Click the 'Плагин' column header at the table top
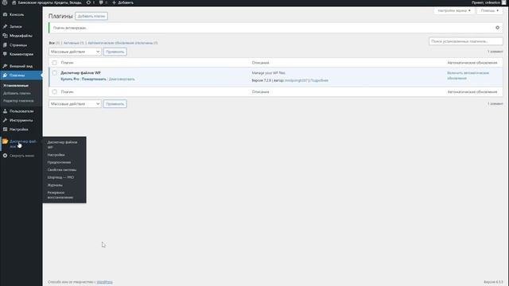 pyautogui.click(x=67, y=63)
